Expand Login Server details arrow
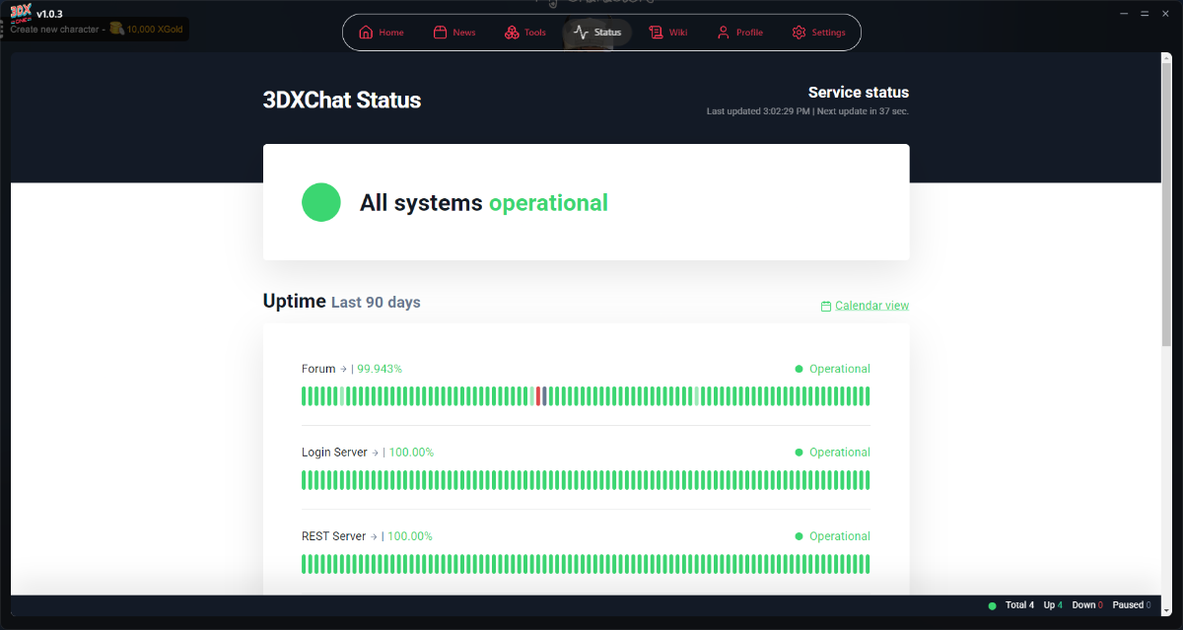 [x=375, y=453]
